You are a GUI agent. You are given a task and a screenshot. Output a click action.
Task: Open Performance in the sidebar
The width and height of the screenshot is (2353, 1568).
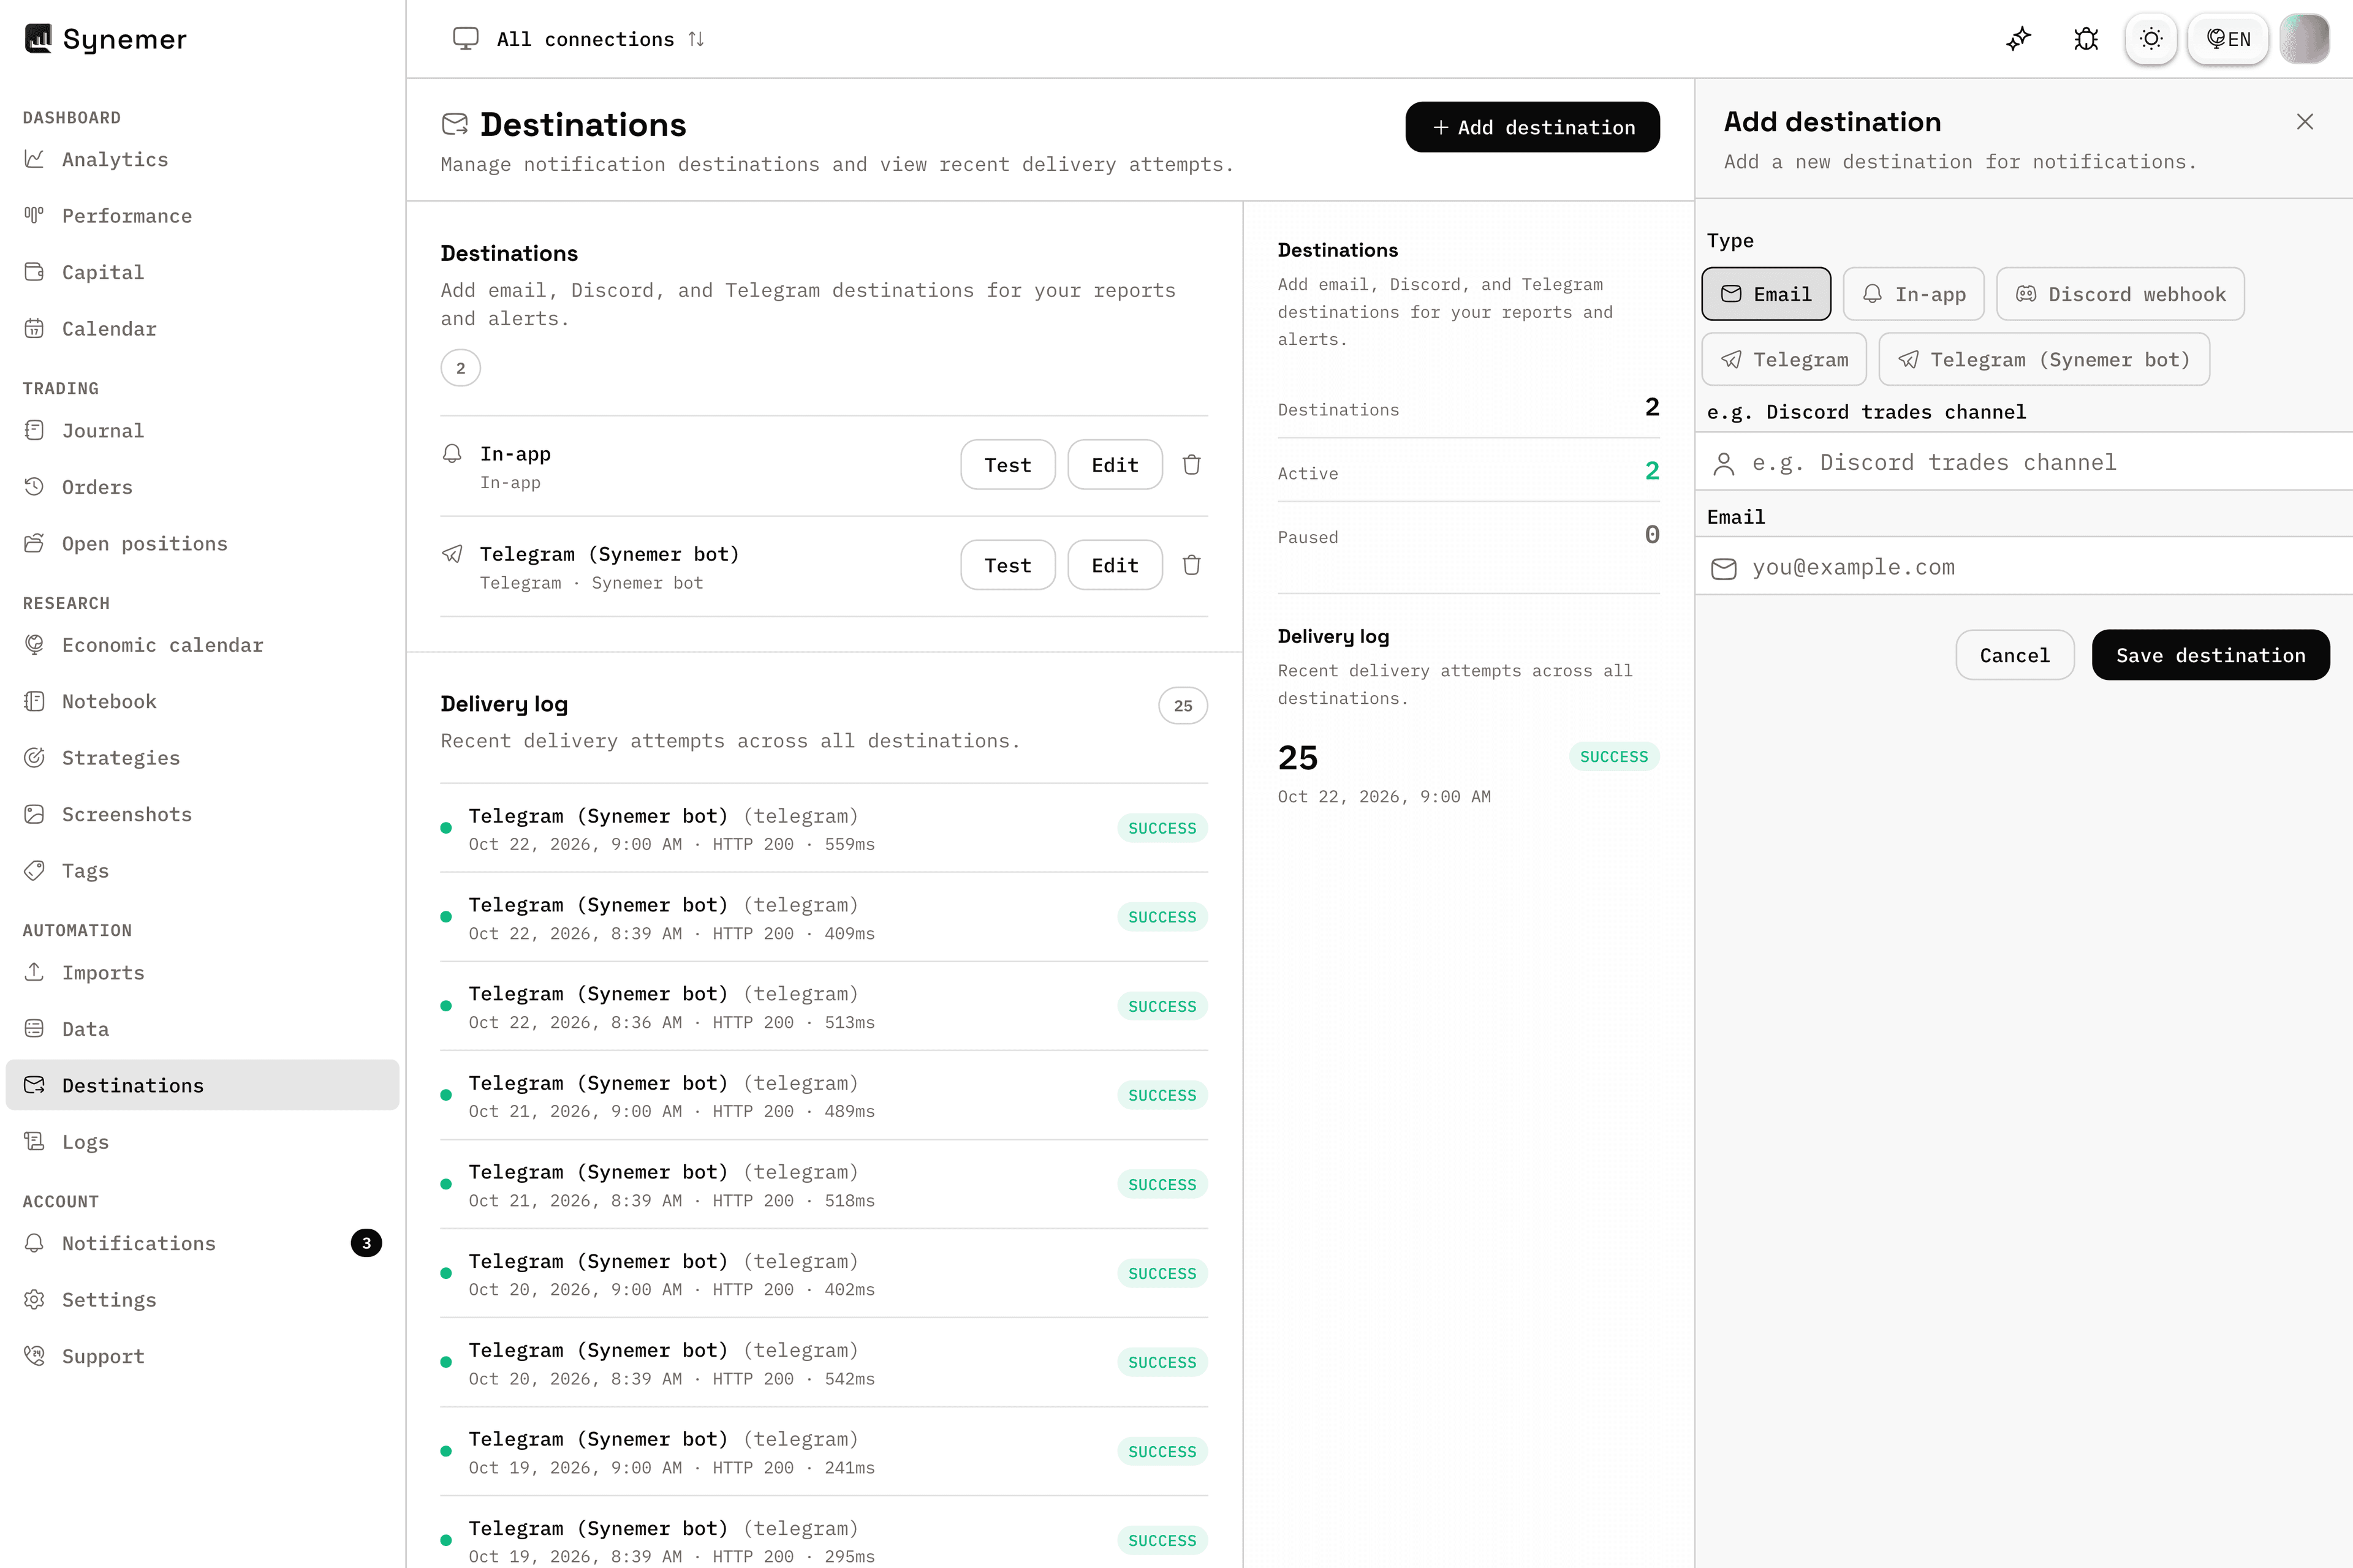tap(202, 216)
